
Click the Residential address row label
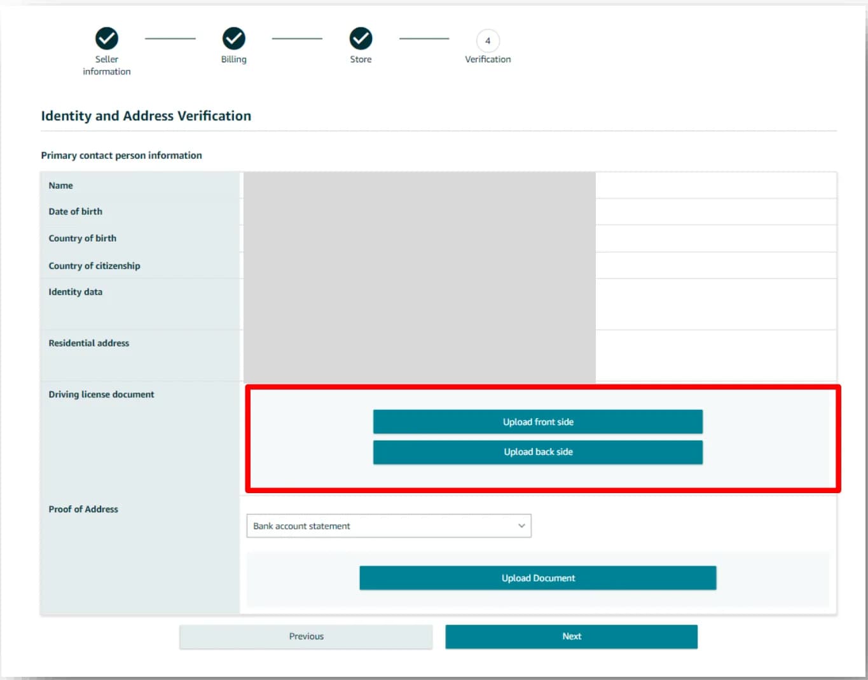[x=89, y=343]
